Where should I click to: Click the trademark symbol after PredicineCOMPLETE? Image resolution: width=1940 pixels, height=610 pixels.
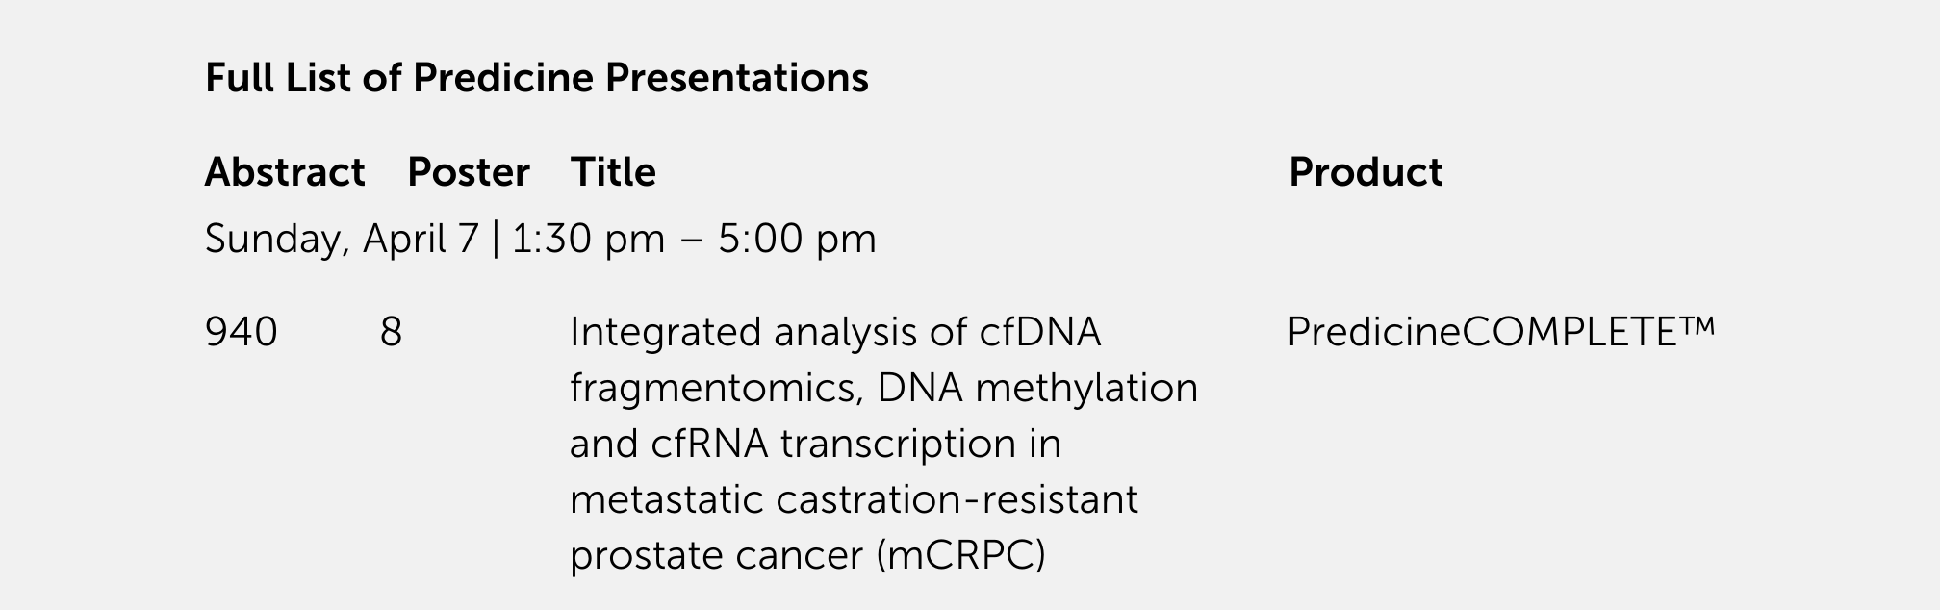1698,326
